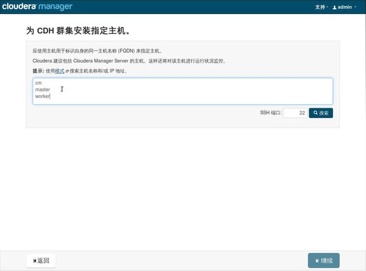Click the external link icon after 模式
This screenshot has width=366, height=271.
coord(67,71)
